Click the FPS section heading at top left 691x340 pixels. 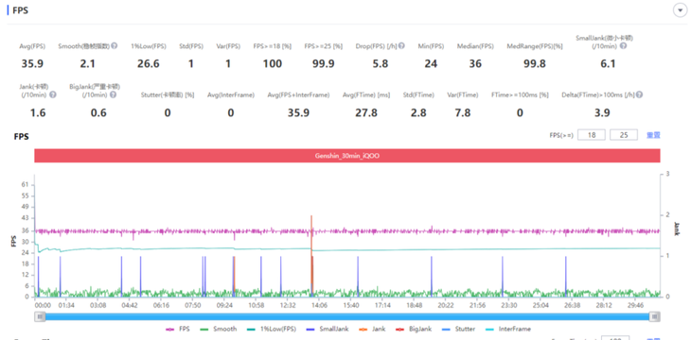click(21, 10)
